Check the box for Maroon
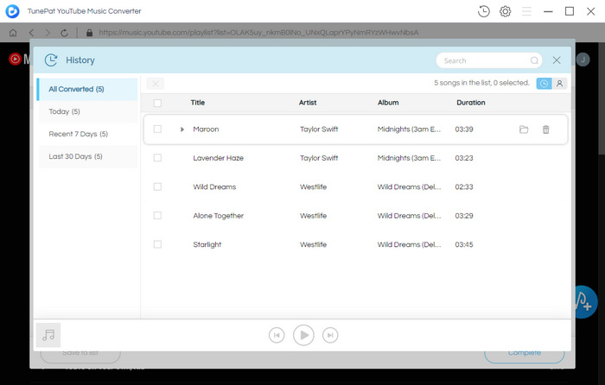Viewport: 605px width, 385px height. (x=157, y=129)
